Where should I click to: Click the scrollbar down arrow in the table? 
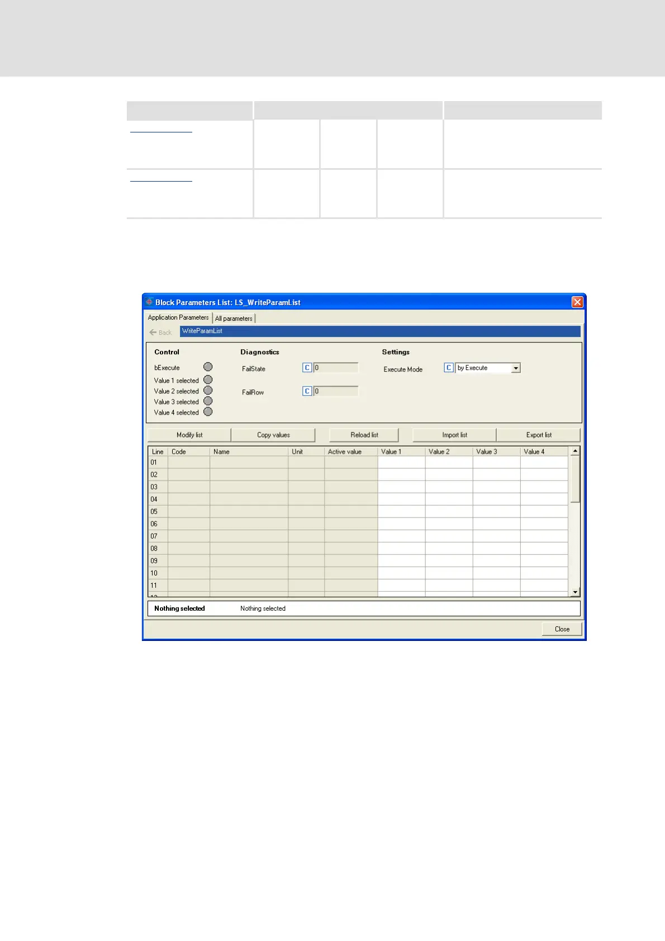tap(575, 592)
